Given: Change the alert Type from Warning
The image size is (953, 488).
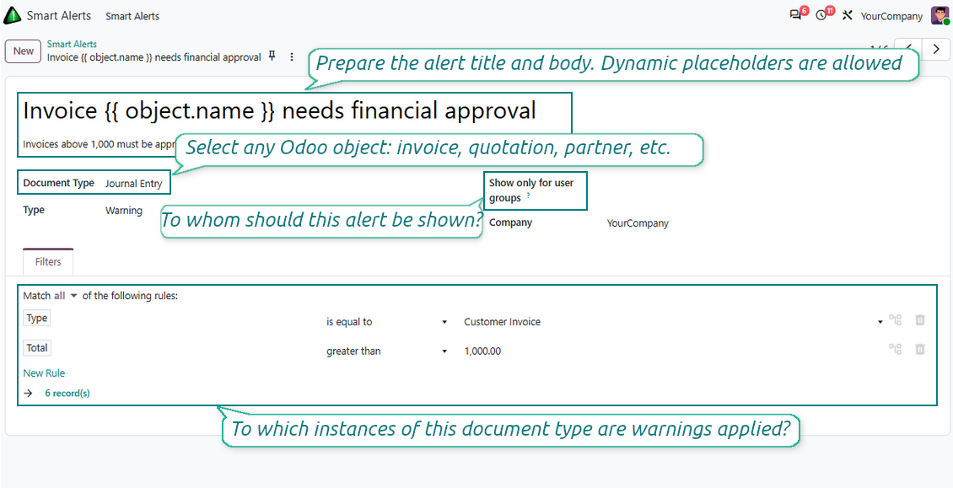Looking at the screenshot, I should 124,210.
